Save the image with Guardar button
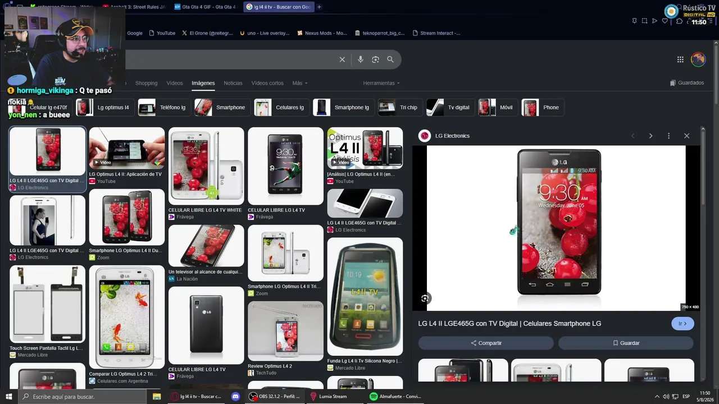 626,343
